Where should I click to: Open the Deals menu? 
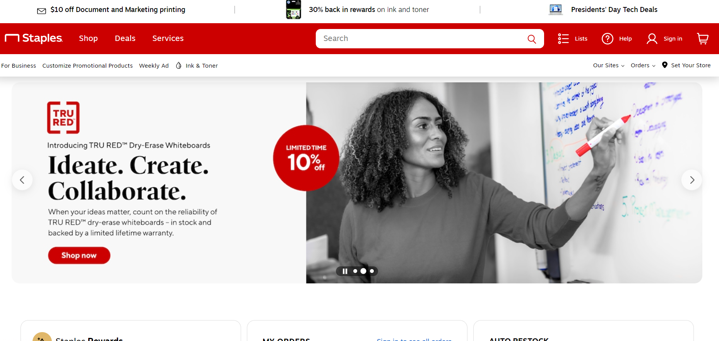click(125, 38)
